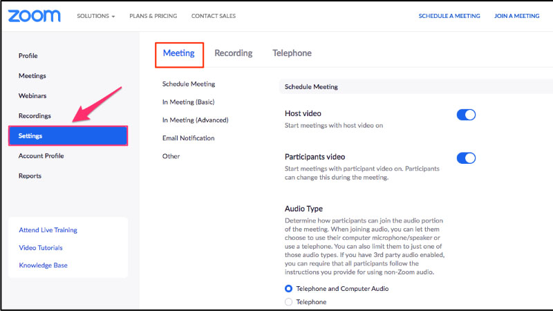Click Join a Meeting link
This screenshot has width=553, height=311.
coord(516,16)
